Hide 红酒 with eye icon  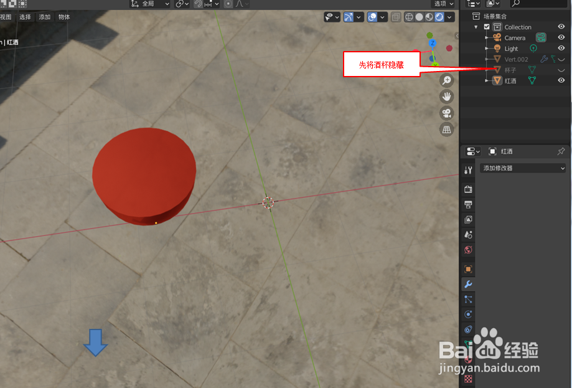(x=561, y=80)
